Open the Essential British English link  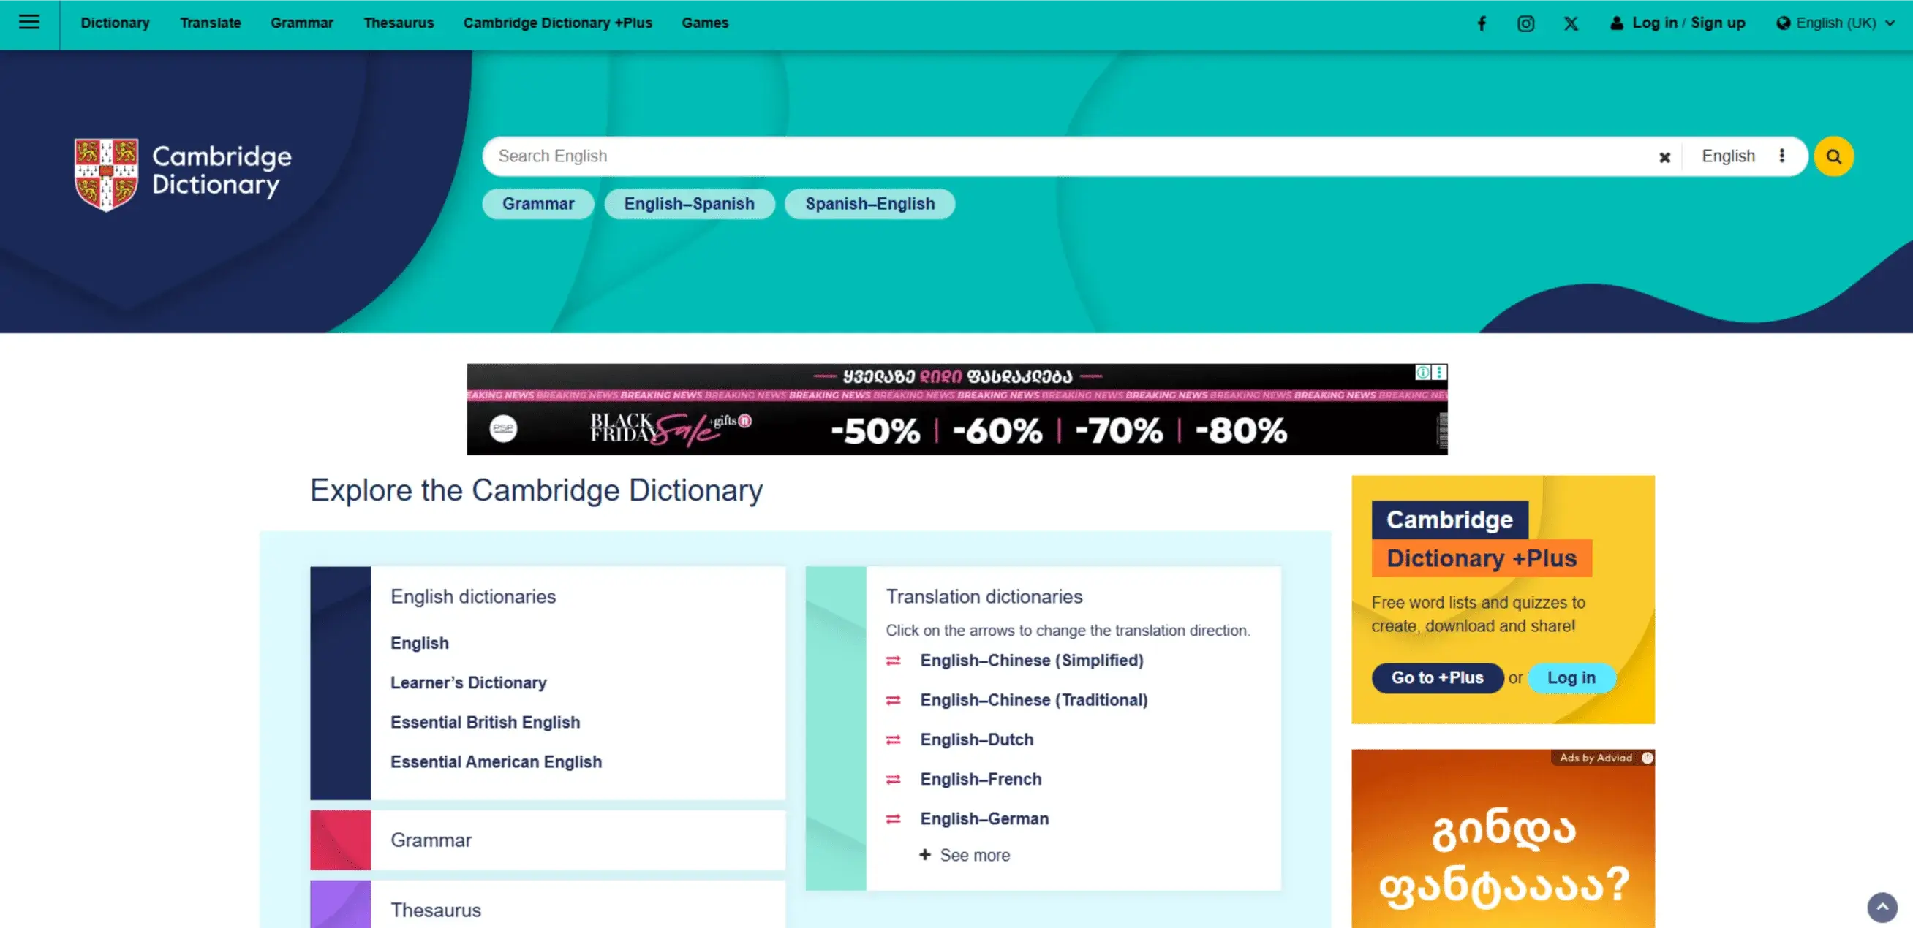coord(485,723)
